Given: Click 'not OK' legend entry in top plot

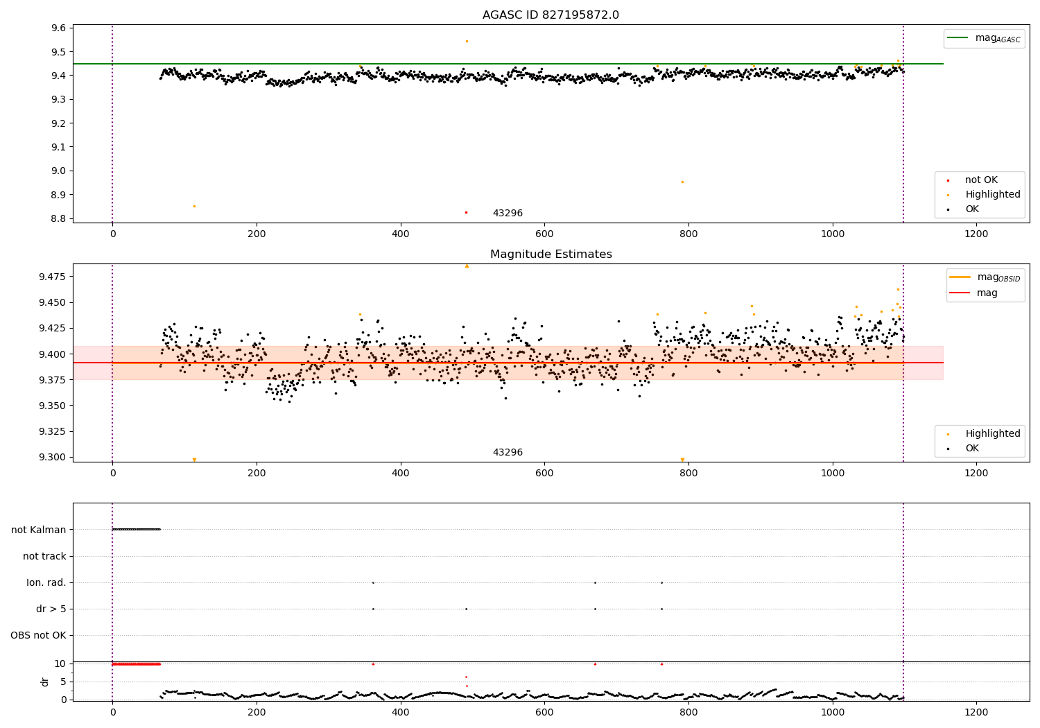Looking at the screenshot, I should point(981,180).
